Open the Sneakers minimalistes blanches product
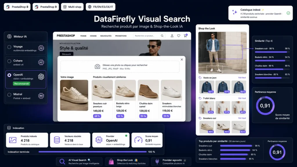 171,99
